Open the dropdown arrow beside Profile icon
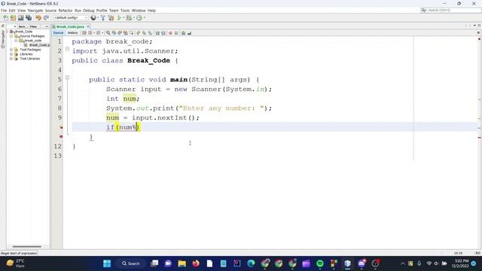Image resolution: width=482 pixels, height=271 pixels. coord(144,18)
